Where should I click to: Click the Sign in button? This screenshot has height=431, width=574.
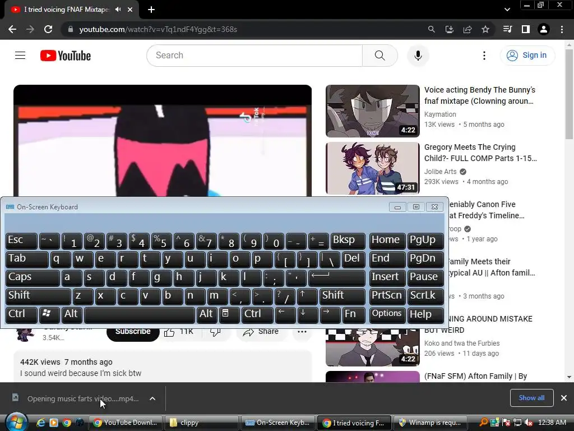coord(527,56)
